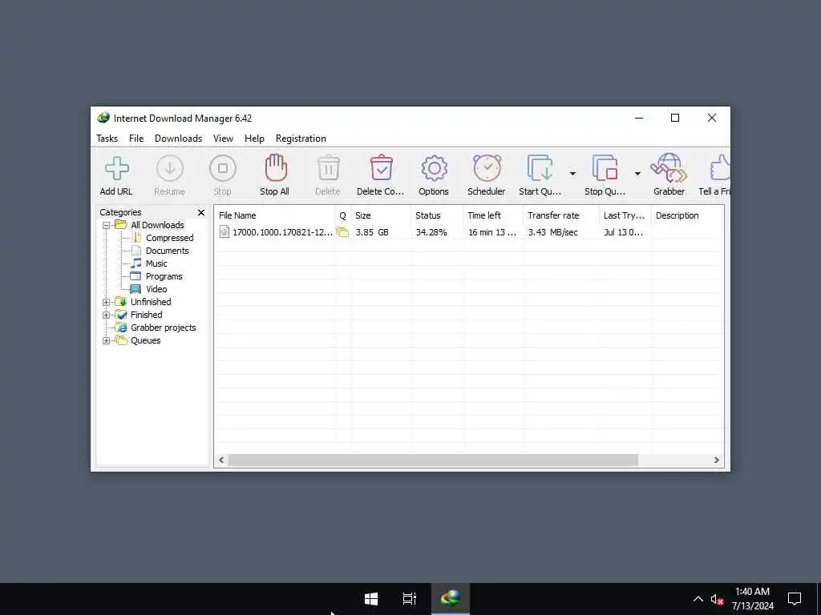Close the Categories panel with X
The height and width of the screenshot is (615, 821).
click(x=201, y=212)
